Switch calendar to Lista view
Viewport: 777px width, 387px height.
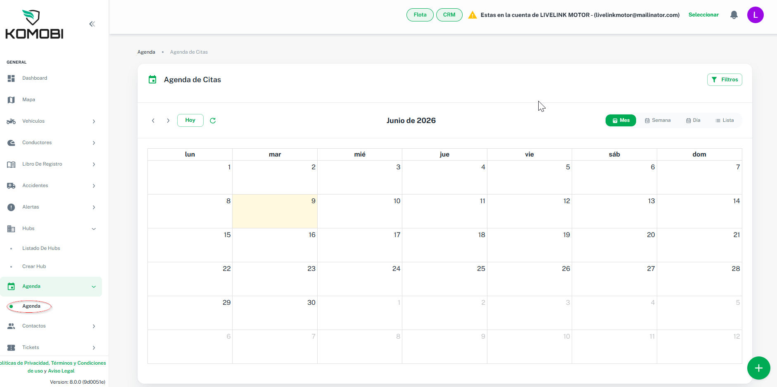pos(725,120)
